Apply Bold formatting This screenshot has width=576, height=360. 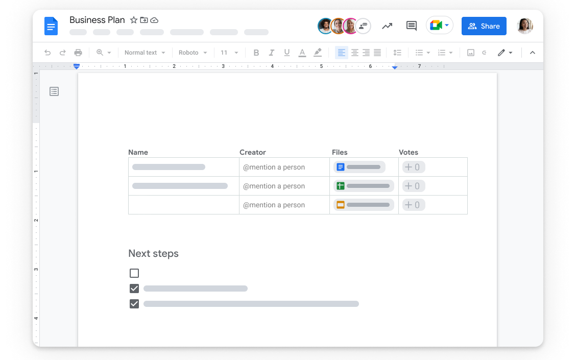coord(256,52)
